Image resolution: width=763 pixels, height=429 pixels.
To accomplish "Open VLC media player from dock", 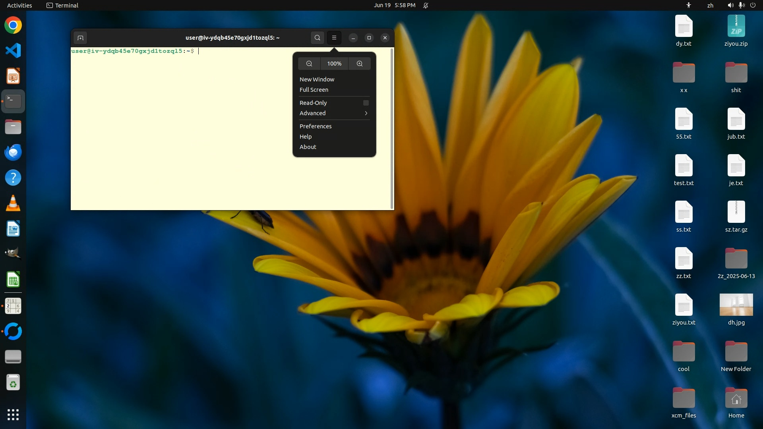I will click(x=13, y=203).
